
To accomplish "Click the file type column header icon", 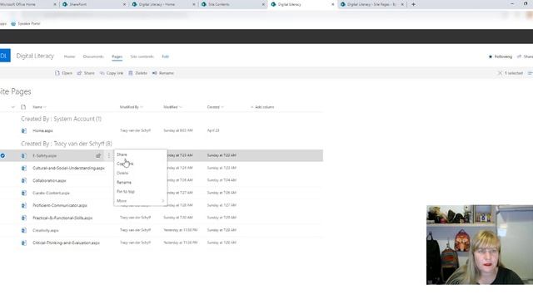I will coord(23,107).
